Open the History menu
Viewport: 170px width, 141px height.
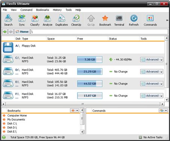57,10
